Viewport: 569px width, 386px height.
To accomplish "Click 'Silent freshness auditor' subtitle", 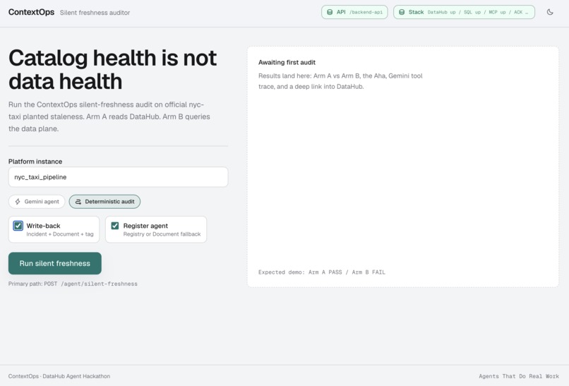I will tap(95, 13).
